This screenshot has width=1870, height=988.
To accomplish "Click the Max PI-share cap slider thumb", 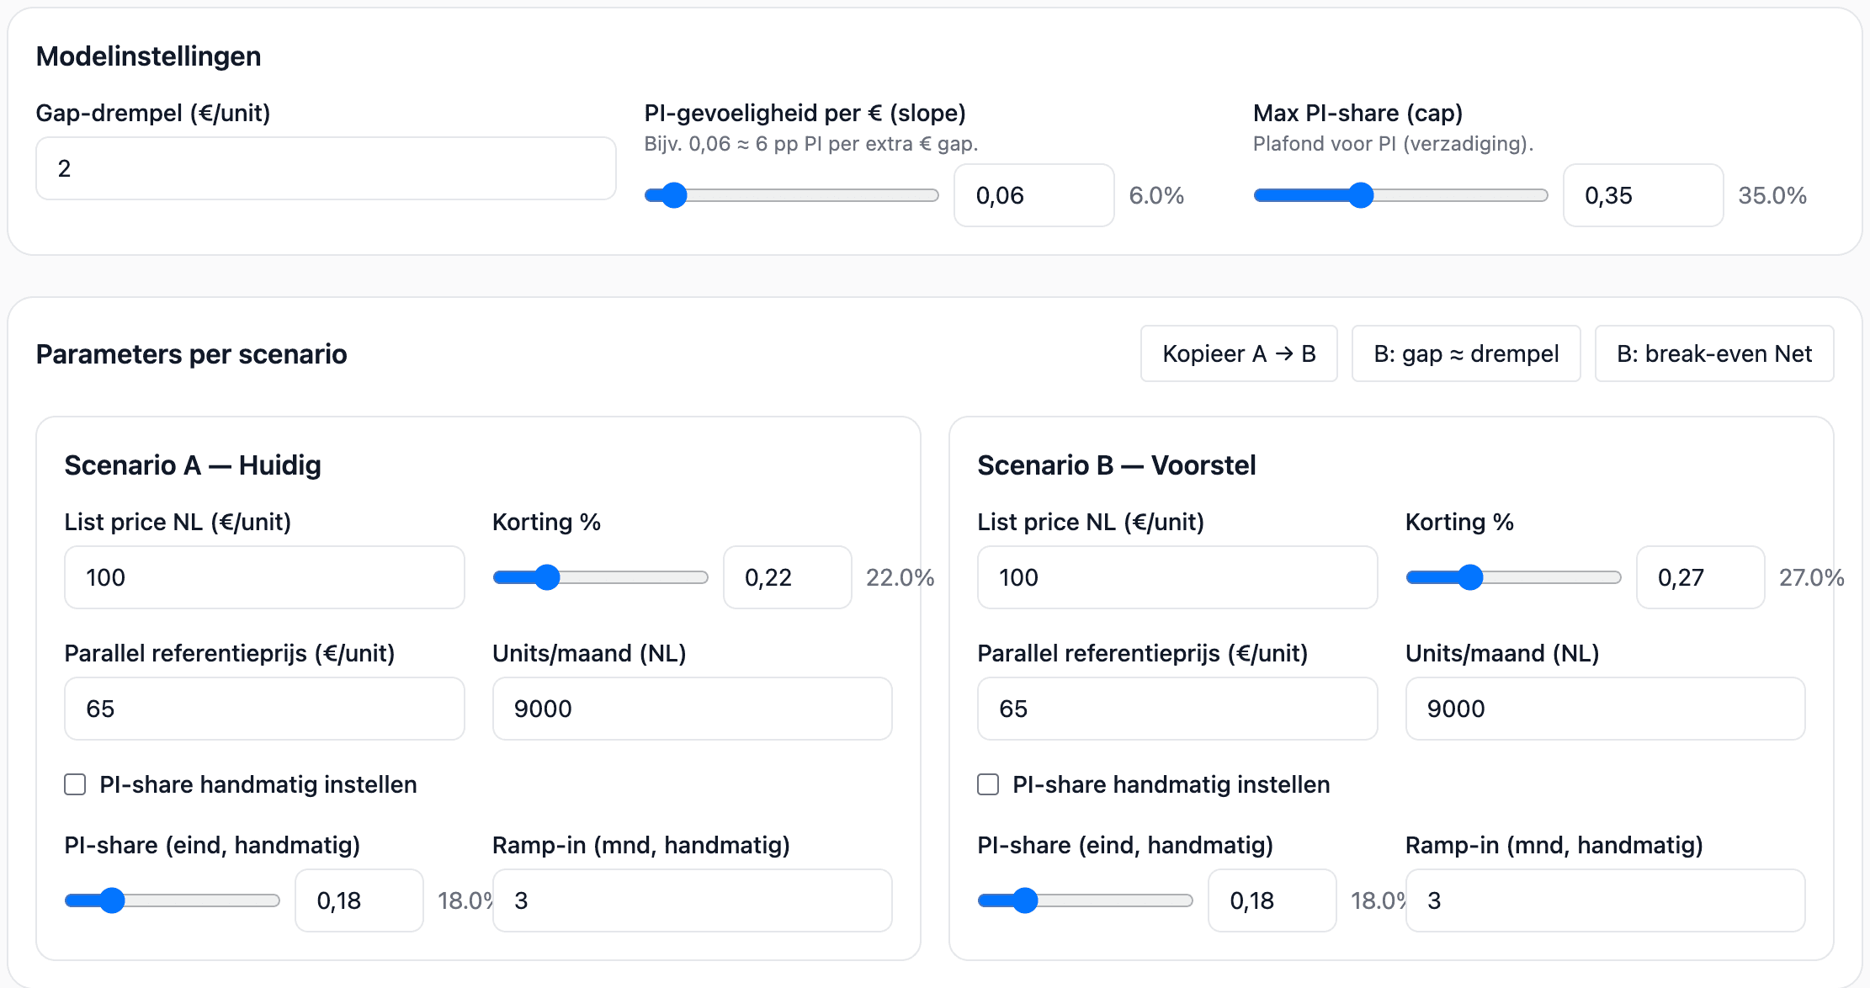I will click(1360, 195).
